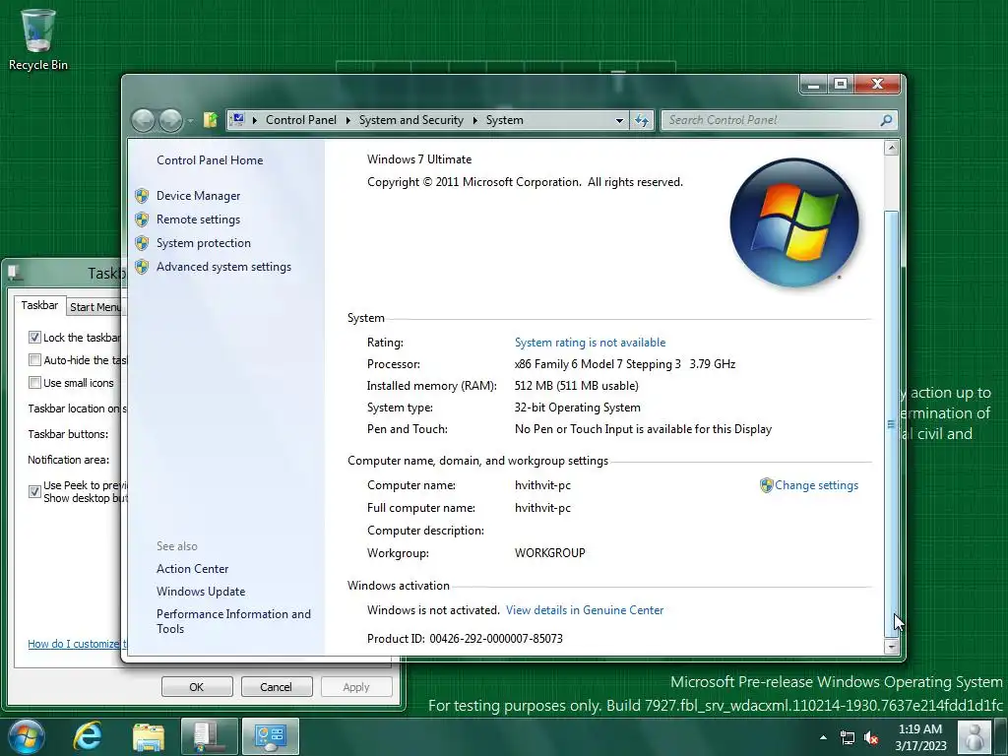Click System rating is not available link

(x=590, y=343)
